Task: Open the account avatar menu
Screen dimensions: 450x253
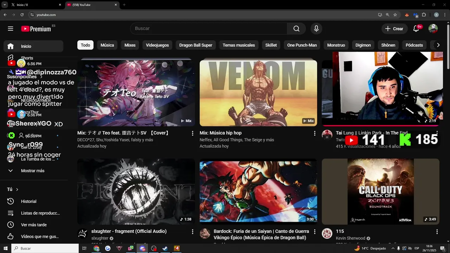Action: 433,29
